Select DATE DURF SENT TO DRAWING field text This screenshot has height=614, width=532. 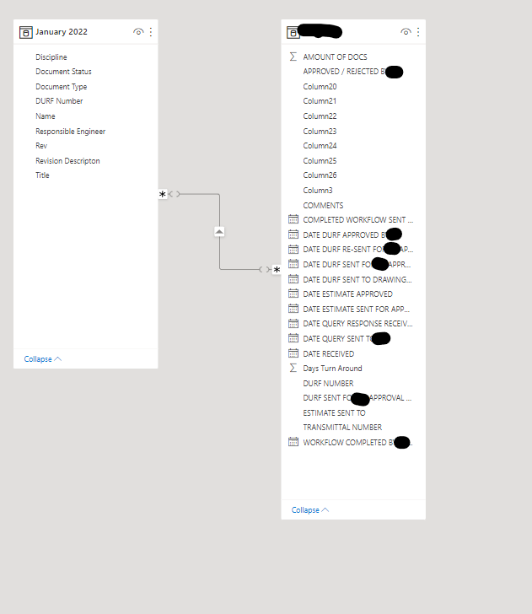357,280
